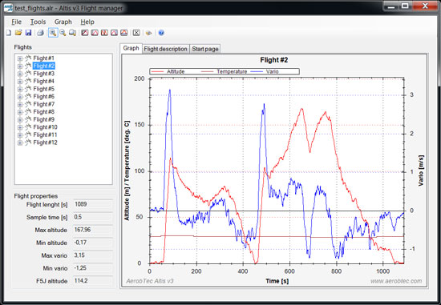Click the fifth red graph toolbar icon
441x305 pixels.
124,33
